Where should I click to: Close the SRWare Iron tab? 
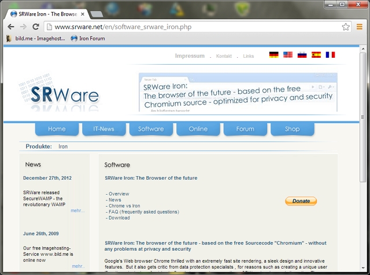[83, 14]
